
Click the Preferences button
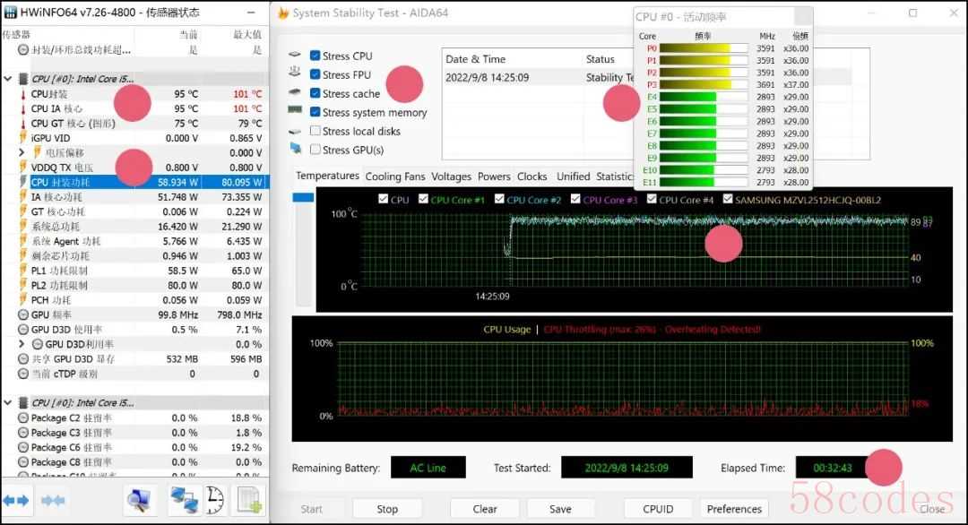pos(733,509)
